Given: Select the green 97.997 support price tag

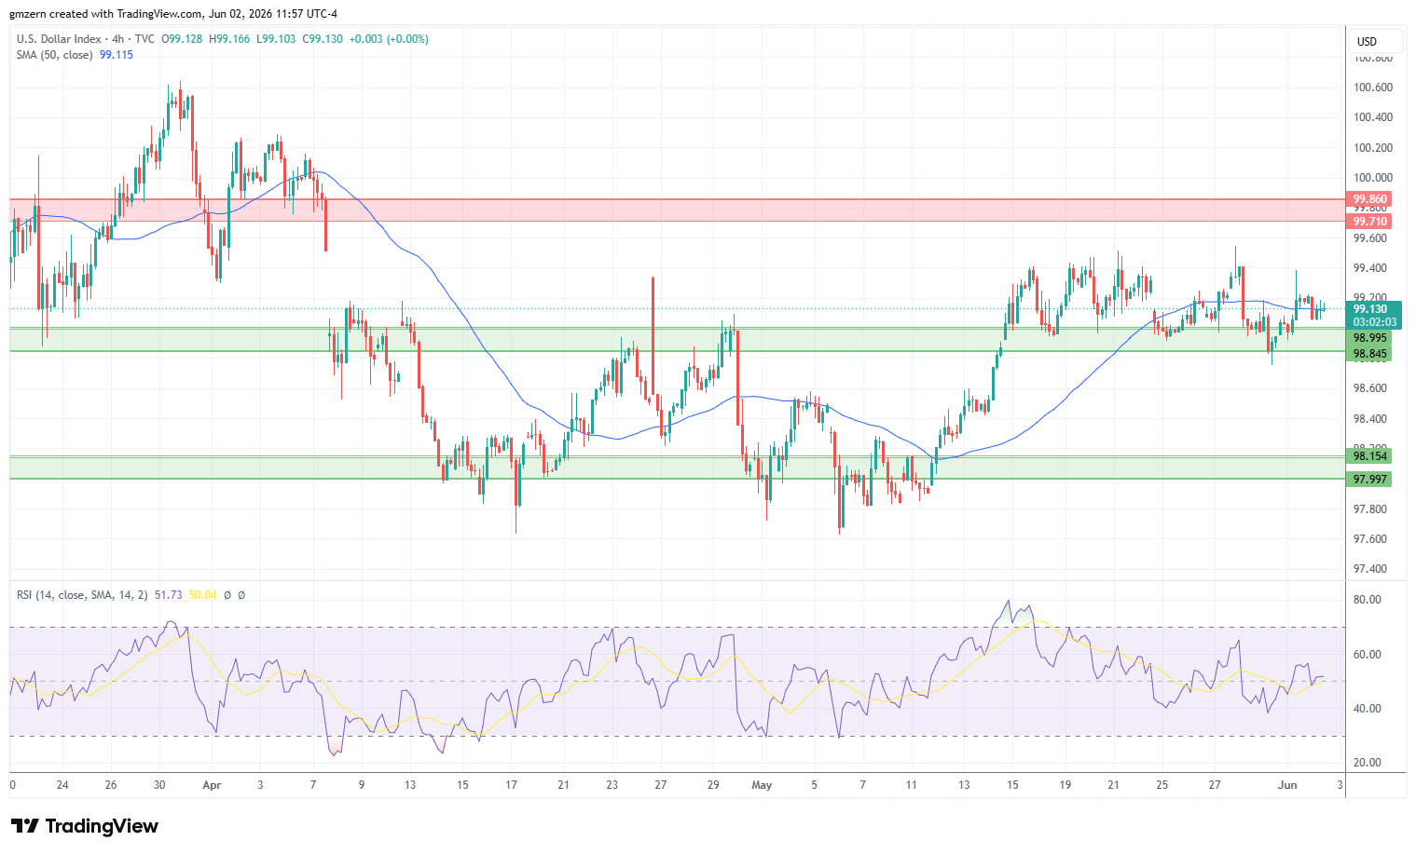Looking at the screenshot, I should tap(1370, 480).
